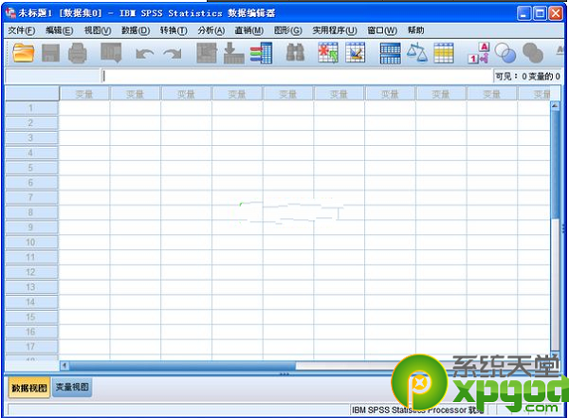Select row header number 10
The image size is (569, 418).
tap(31, 242)
